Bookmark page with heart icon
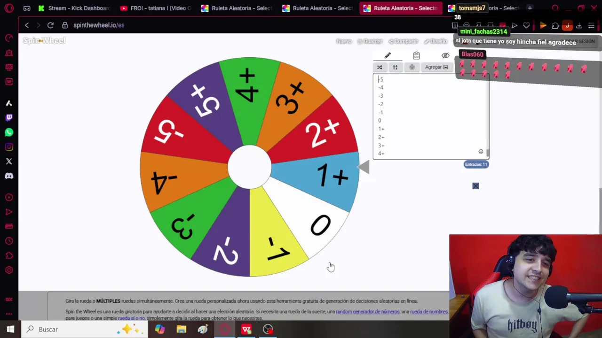The width and height of the screenshot is (602, 338). pyautogui.click(x=526, y=26)
